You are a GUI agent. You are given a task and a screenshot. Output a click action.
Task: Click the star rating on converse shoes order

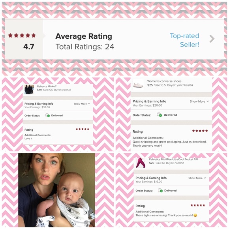click(200, 131)
